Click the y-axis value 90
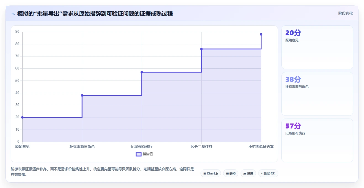The image size is (364, 188). [x=17, y=32]
